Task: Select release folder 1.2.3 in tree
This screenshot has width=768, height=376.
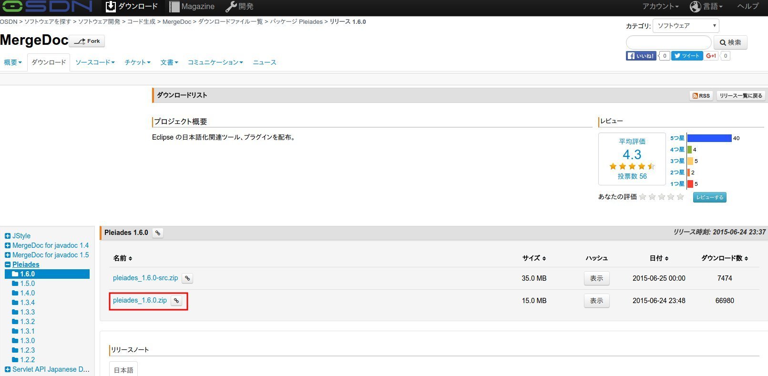Action: coord(23,350)
